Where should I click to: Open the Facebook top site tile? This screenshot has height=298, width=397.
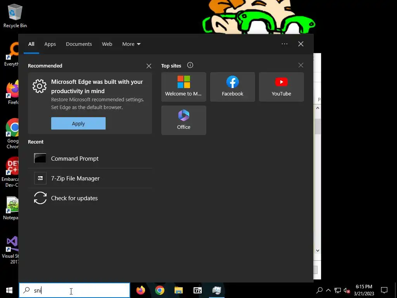pos(233,87)
